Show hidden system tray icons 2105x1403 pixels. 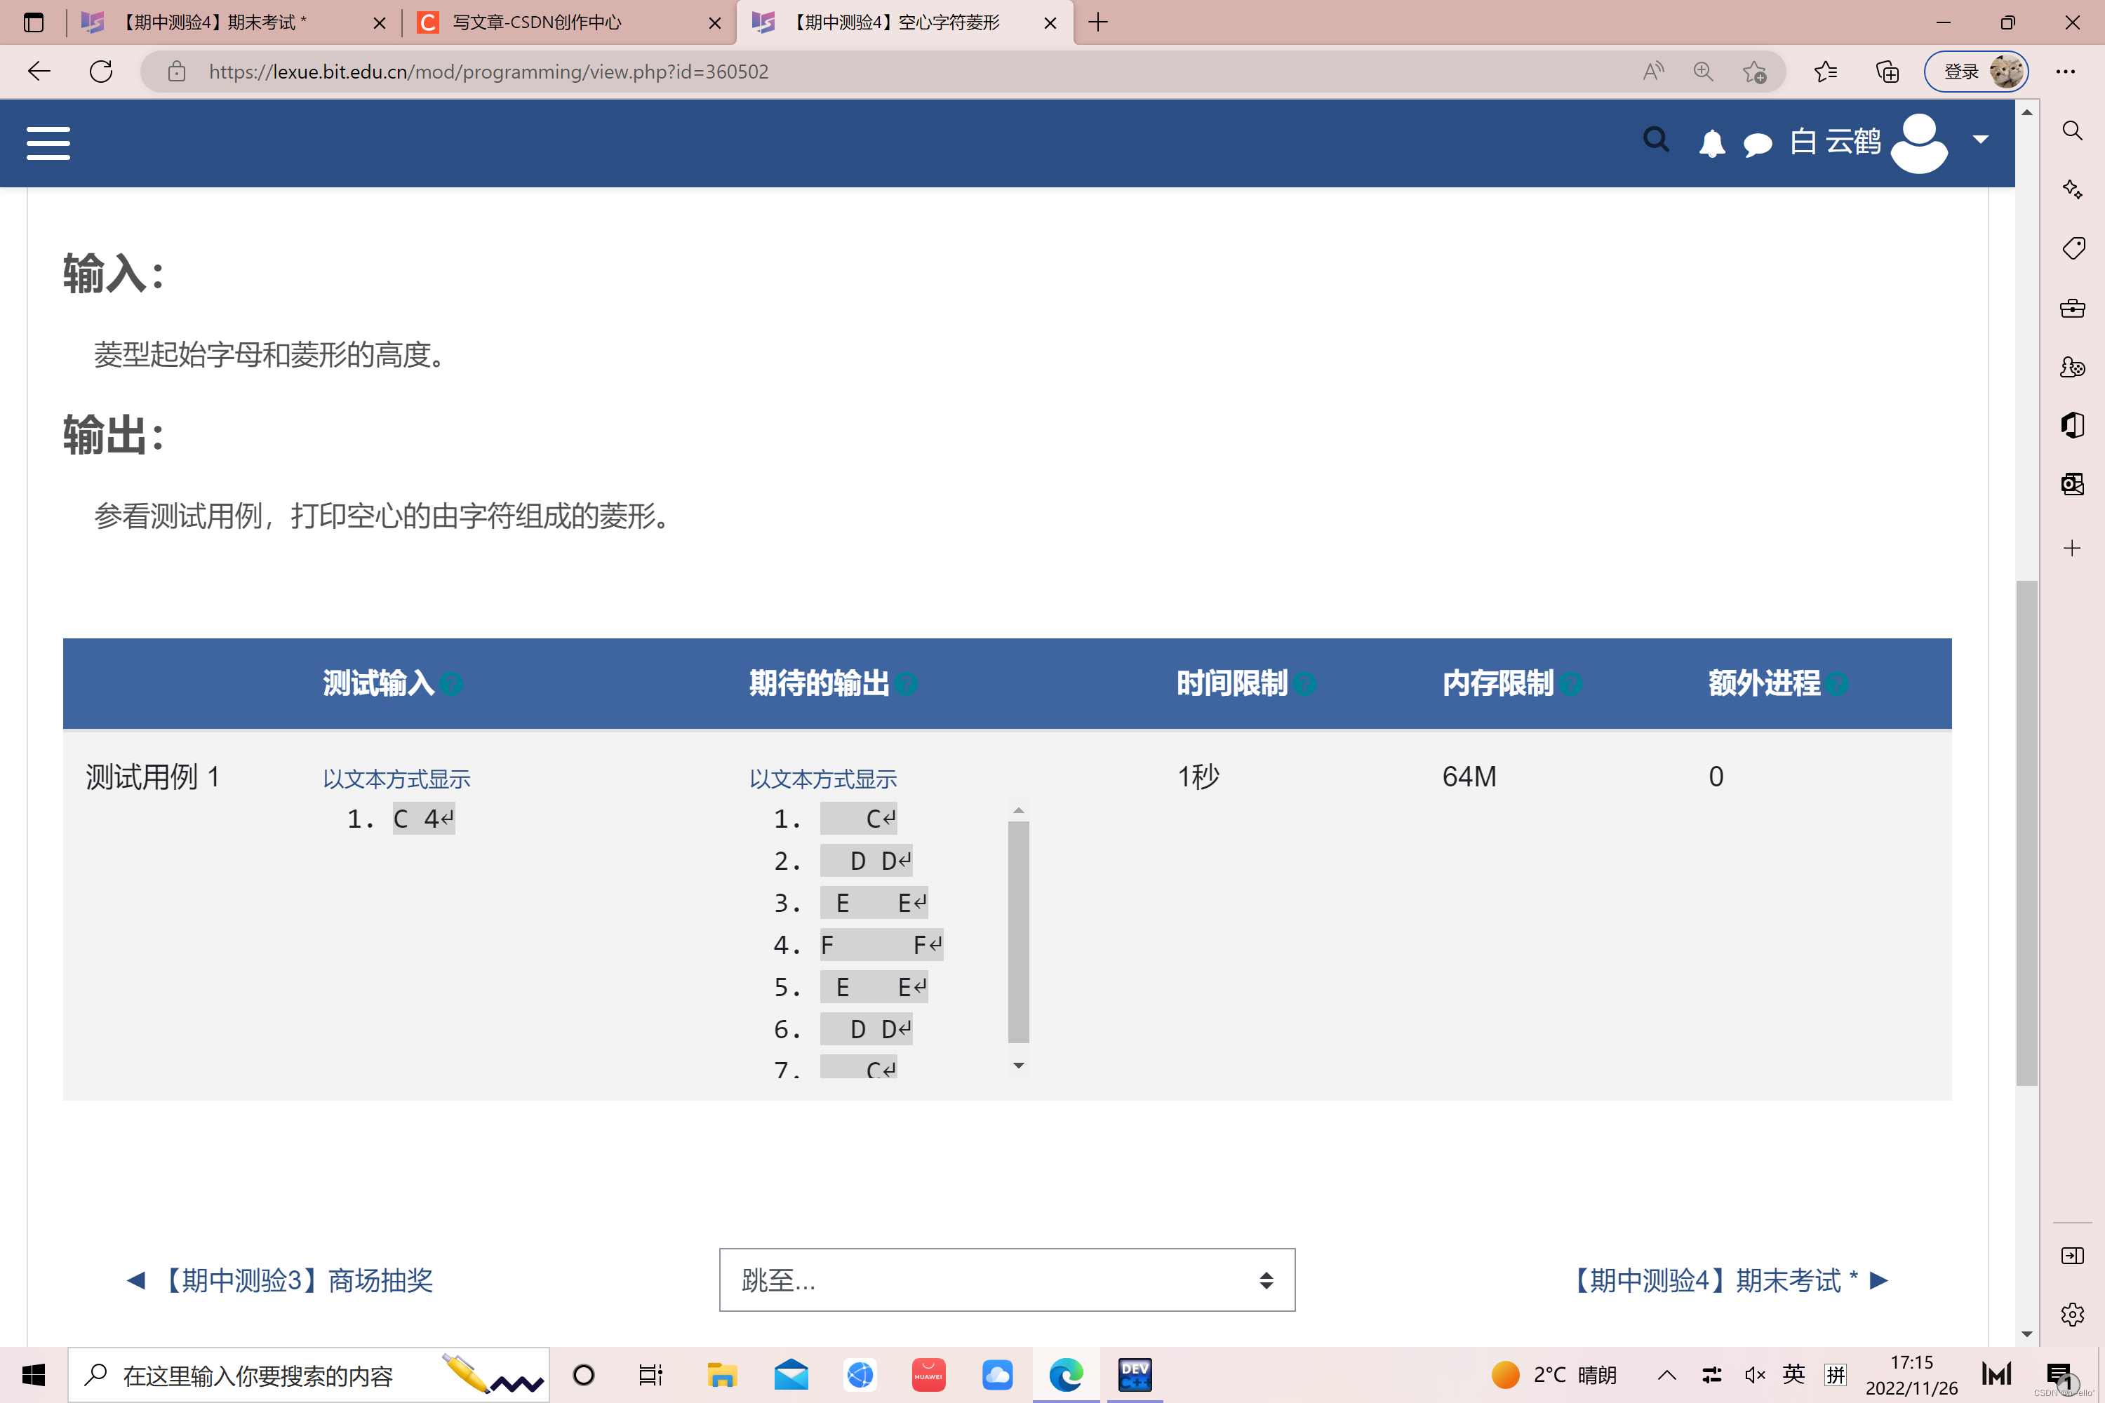(x=1666, y=1375)
